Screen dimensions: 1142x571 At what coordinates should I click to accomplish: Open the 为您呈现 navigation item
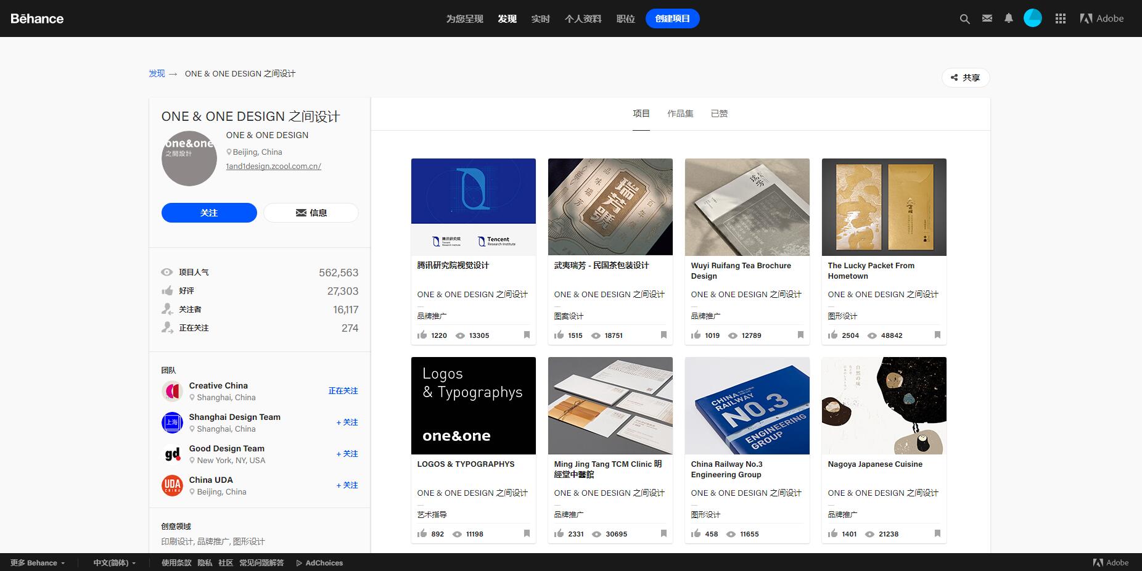[465, 18]
